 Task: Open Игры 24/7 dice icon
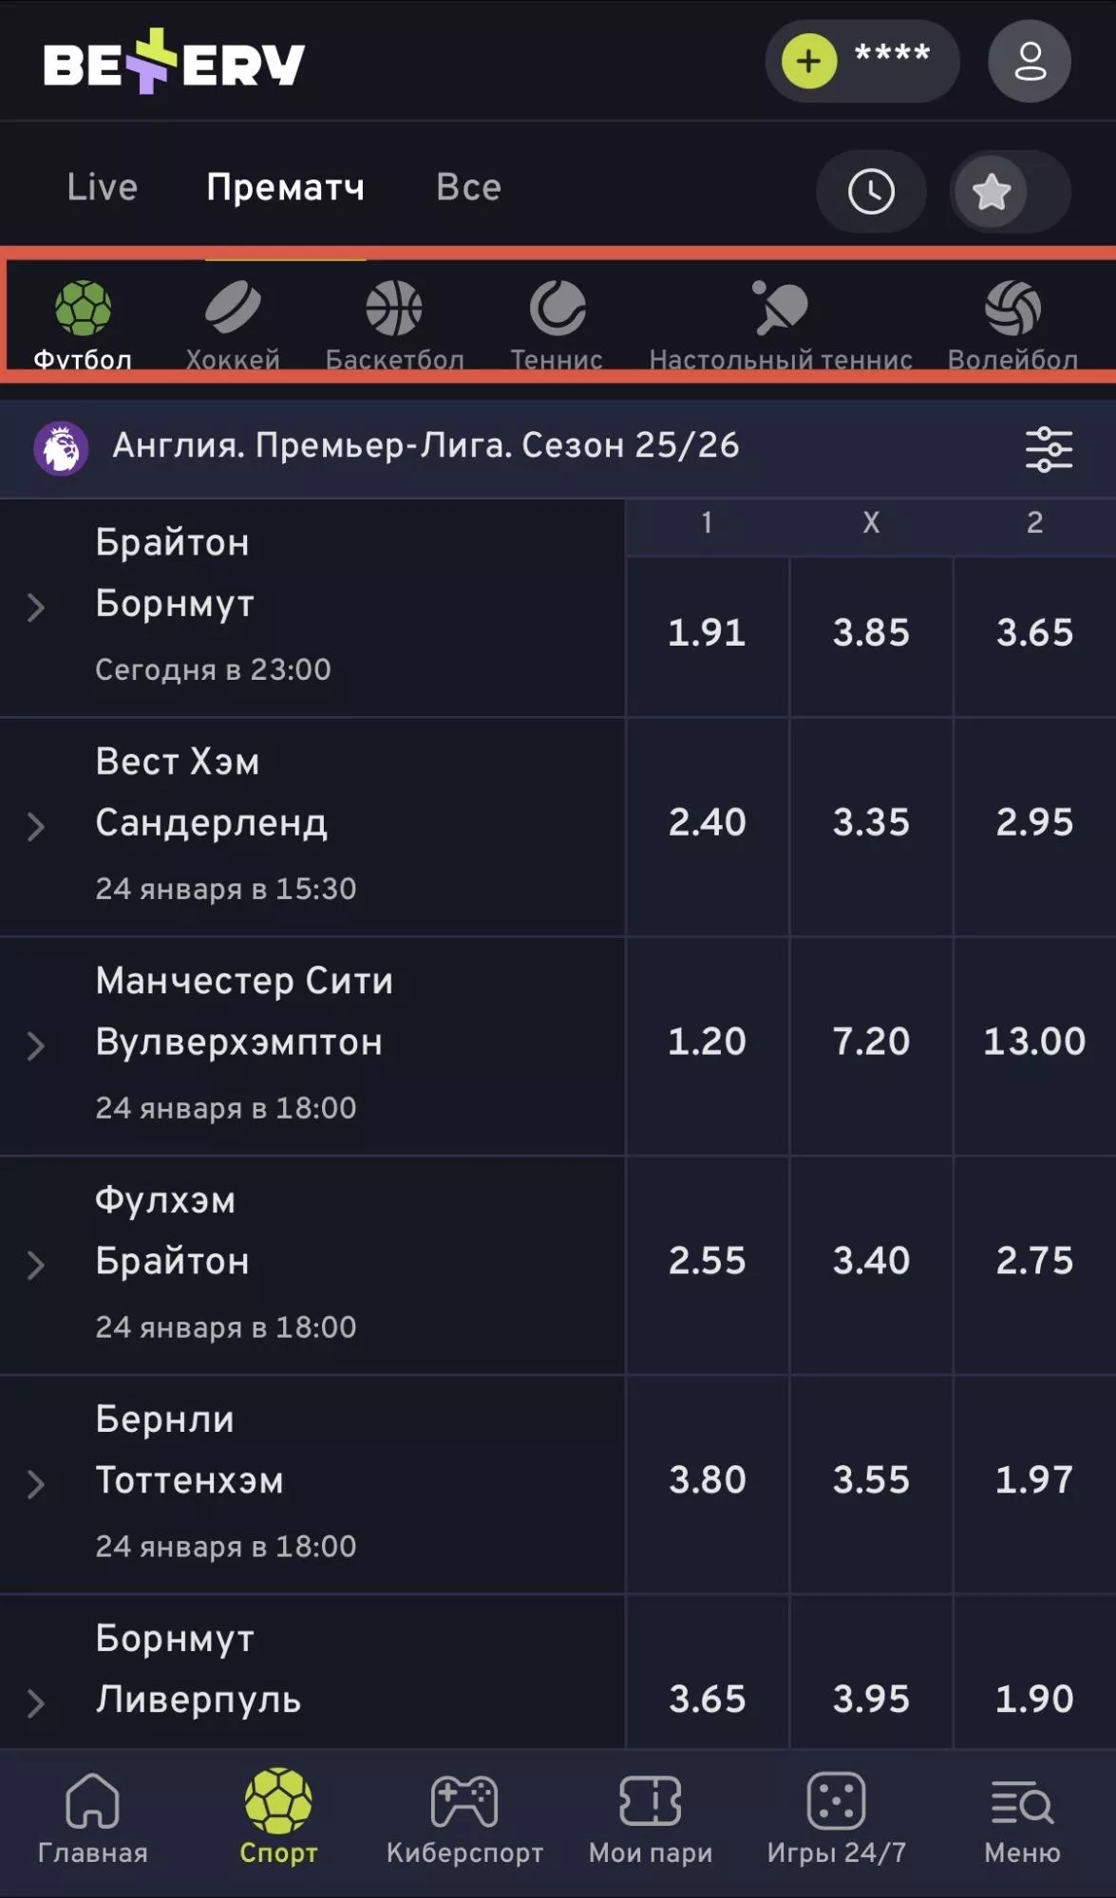(836, 1801)
